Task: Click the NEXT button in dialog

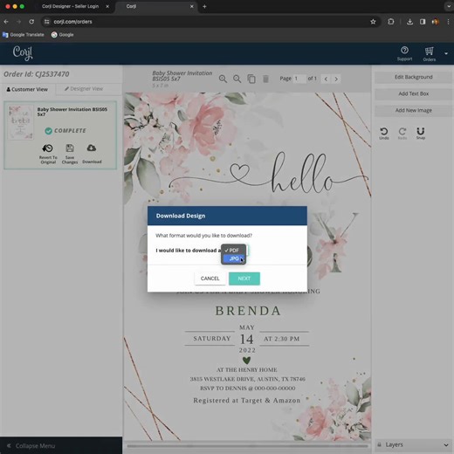Action: click(x=244, y=279)
